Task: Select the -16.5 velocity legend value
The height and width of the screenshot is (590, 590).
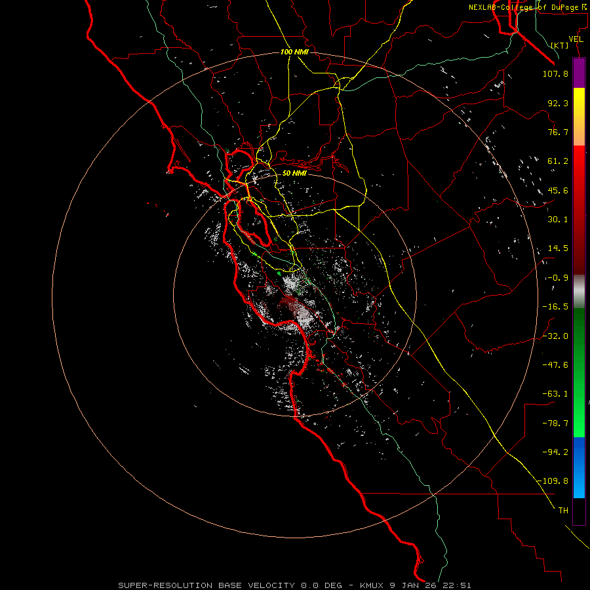Action: [x=555, y=307]
